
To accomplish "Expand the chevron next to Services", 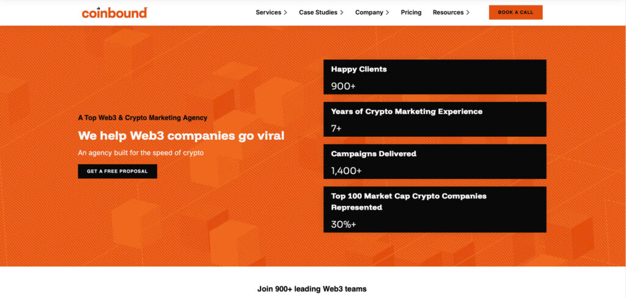I will click(x=285, y=13).
